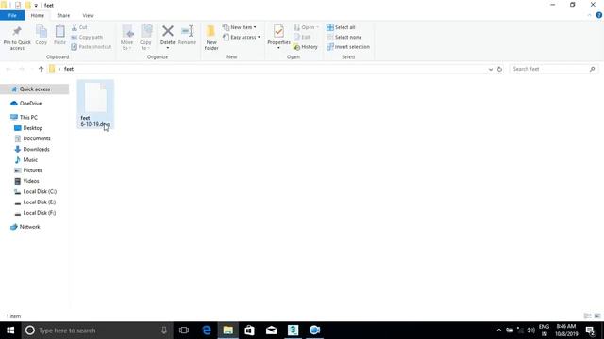
Task: Click the Forward navigation arrow
Action: click(22, 69)
